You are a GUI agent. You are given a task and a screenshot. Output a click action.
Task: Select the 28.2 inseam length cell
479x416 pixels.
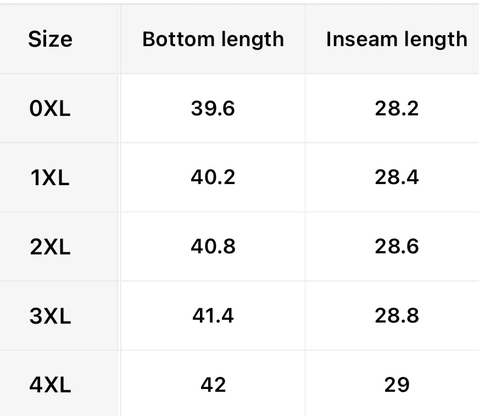[397, 108]
